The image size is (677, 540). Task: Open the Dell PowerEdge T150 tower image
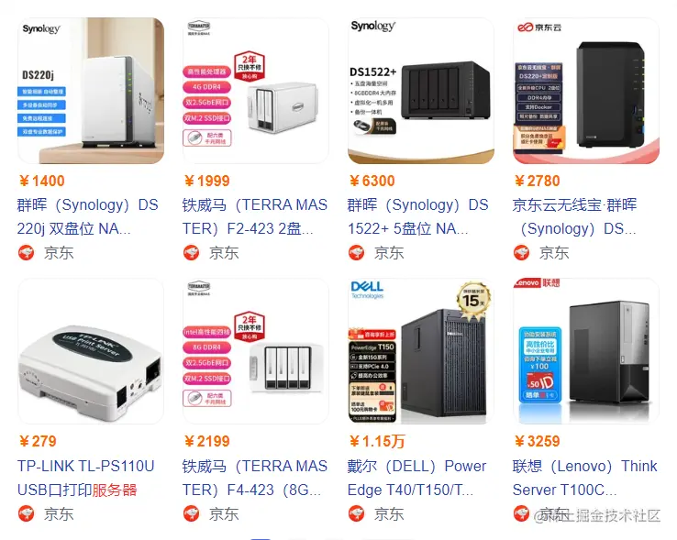coord(421,351)
